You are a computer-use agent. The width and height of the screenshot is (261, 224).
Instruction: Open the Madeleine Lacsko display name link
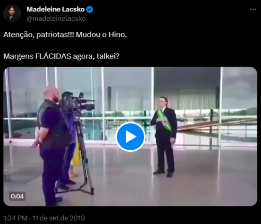(56, 9)
